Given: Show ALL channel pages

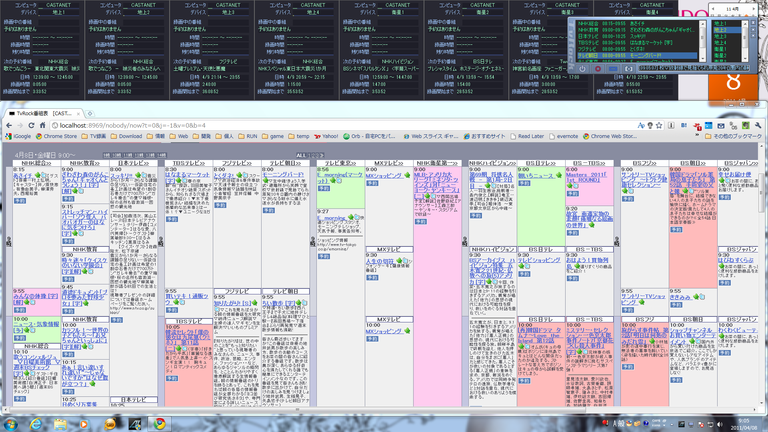Looking at the screenshot, I should click(x=301, y=155).
